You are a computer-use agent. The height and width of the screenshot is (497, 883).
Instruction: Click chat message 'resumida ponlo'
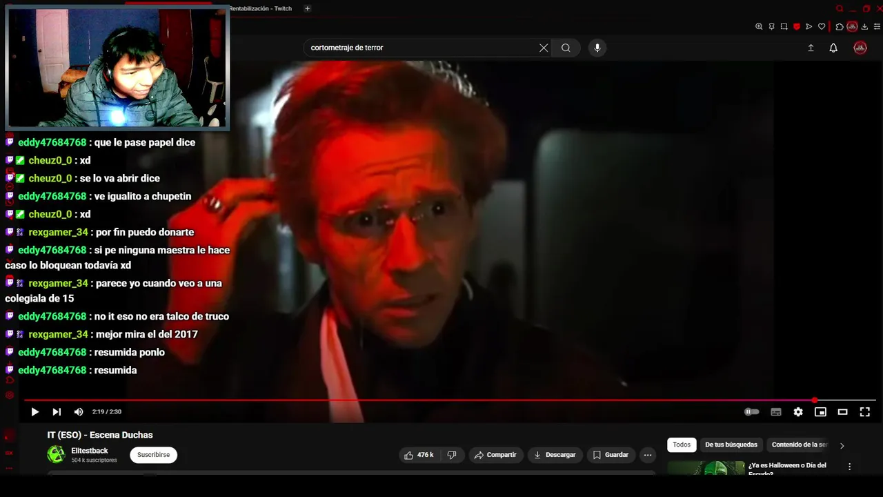[x=130, y=352]
